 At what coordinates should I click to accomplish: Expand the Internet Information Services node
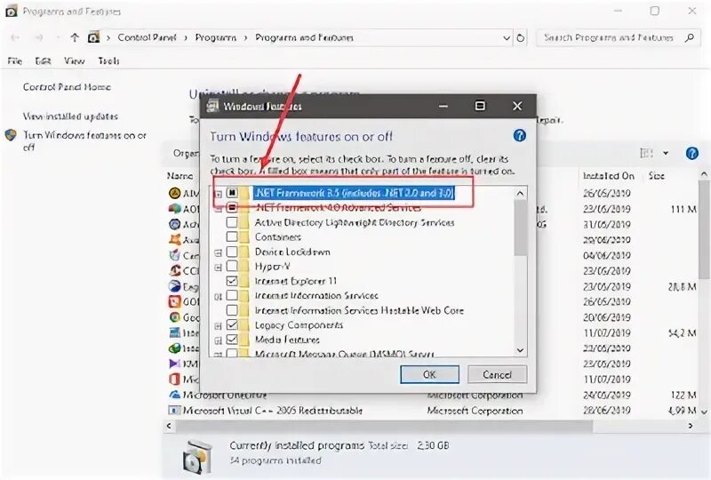click(218, 296)
